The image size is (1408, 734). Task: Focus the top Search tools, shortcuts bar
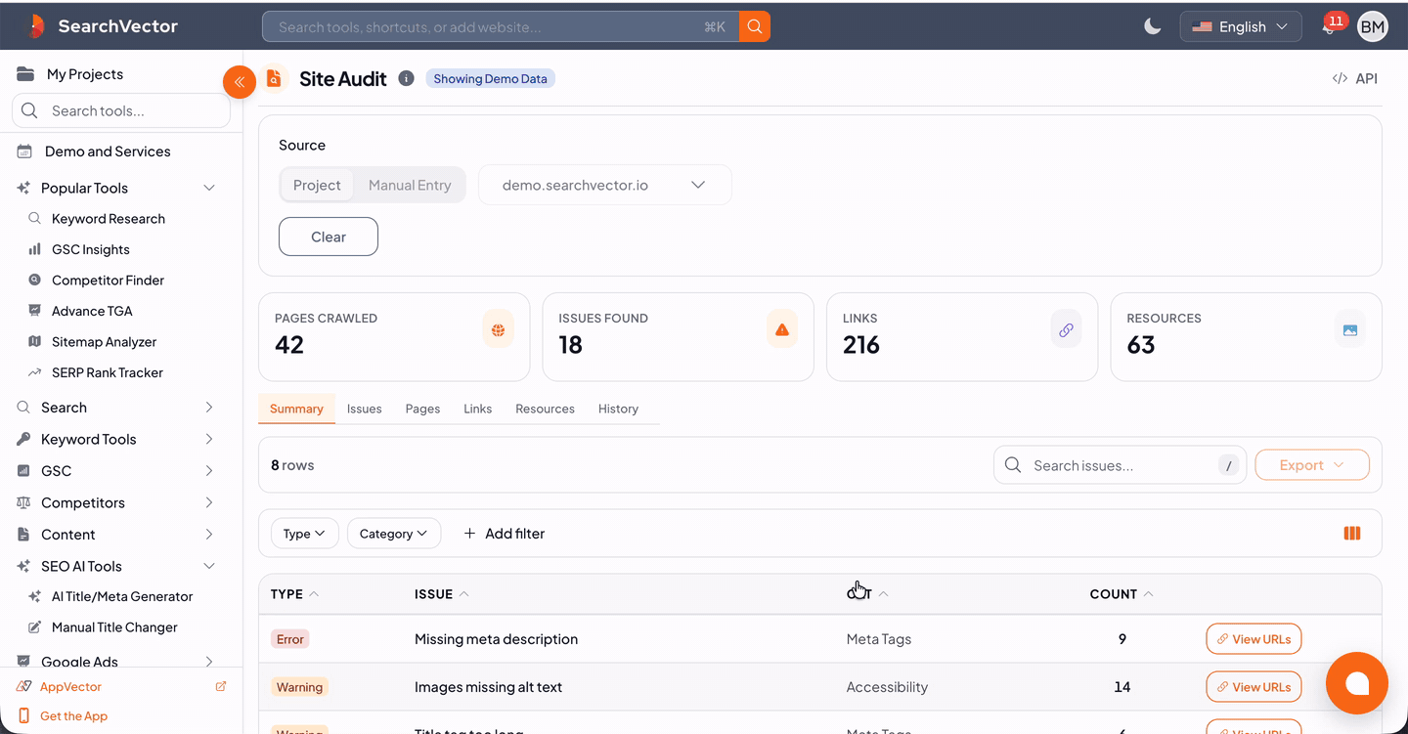[501, 26]
